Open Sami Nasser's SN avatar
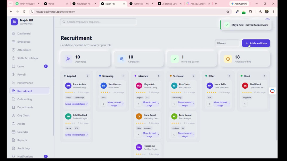 tap(104, 86)
